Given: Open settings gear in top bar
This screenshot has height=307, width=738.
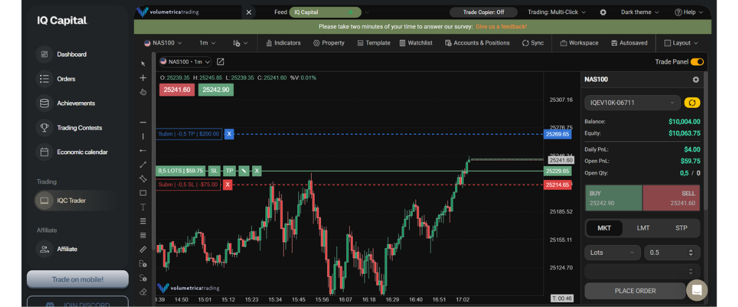Looking at the screenshot, I should (x=603, y=12).
